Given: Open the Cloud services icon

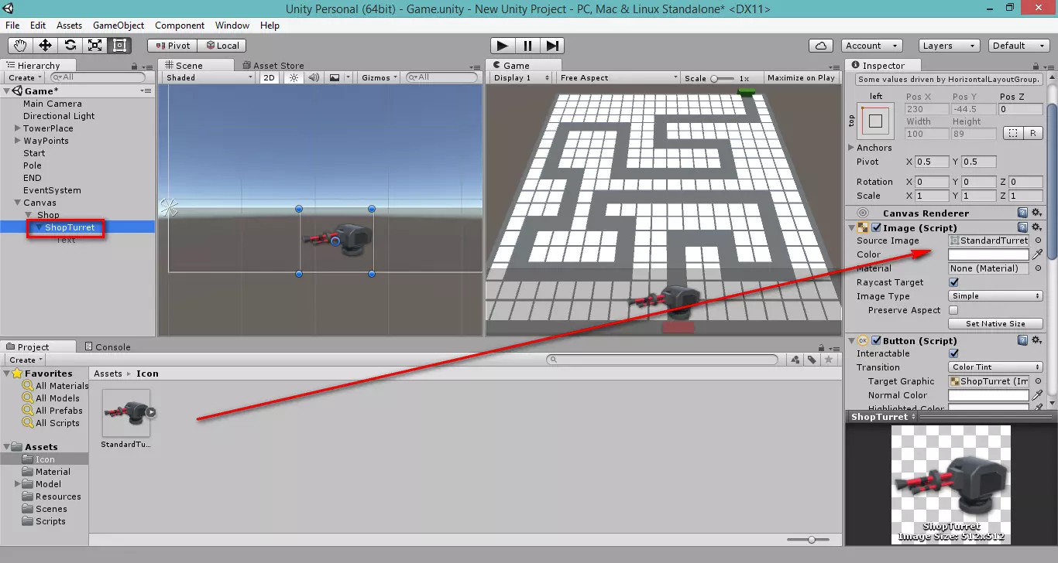Looking at the screenshot, I should [821, 46].
